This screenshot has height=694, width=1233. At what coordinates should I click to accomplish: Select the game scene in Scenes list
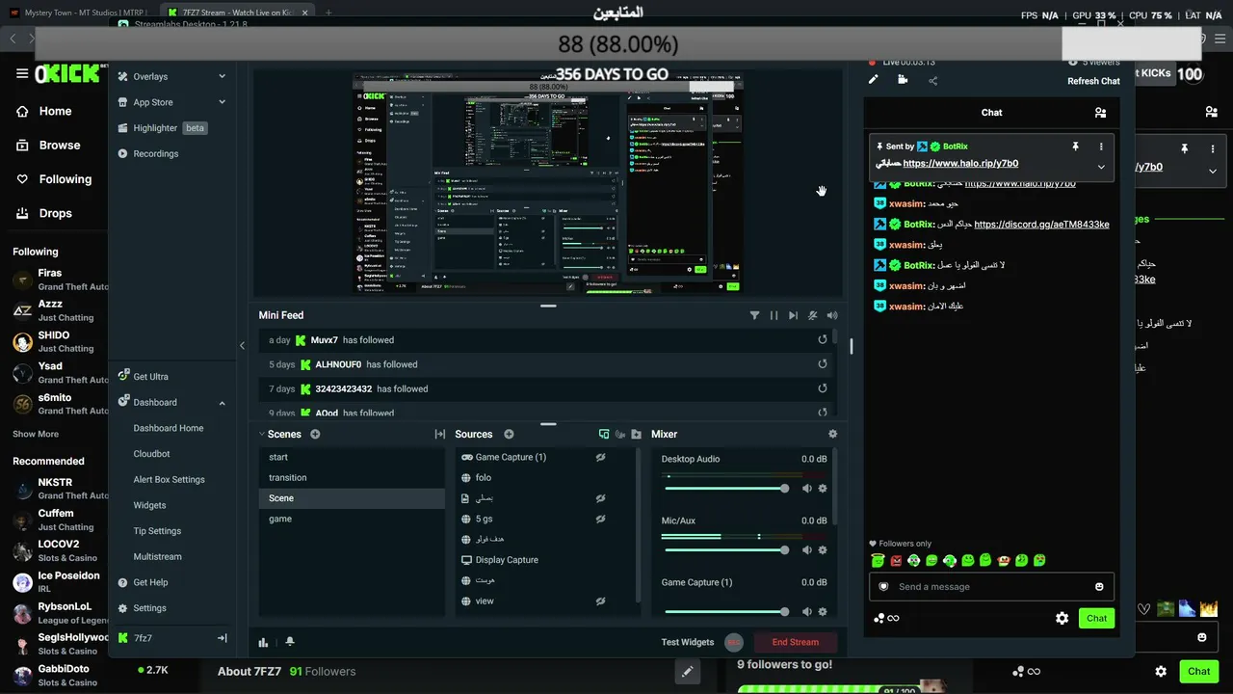click(x=352, y=519)
